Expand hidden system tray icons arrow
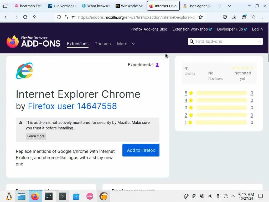 [233, 196]
